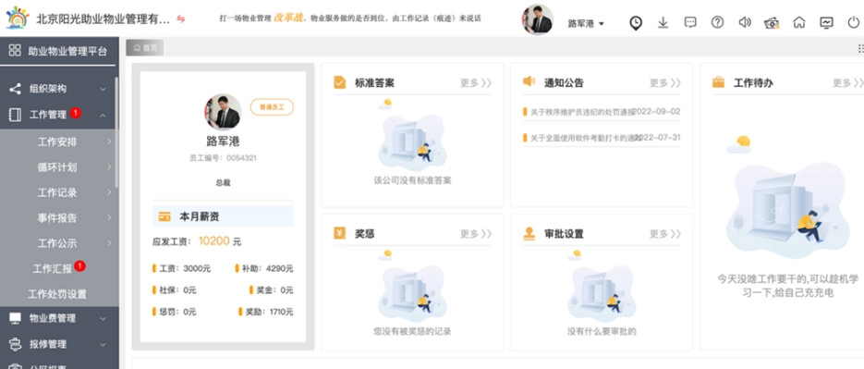Click the clock attendance icon in header
This screenshot has height=369, width=864.
click(636, 22)
